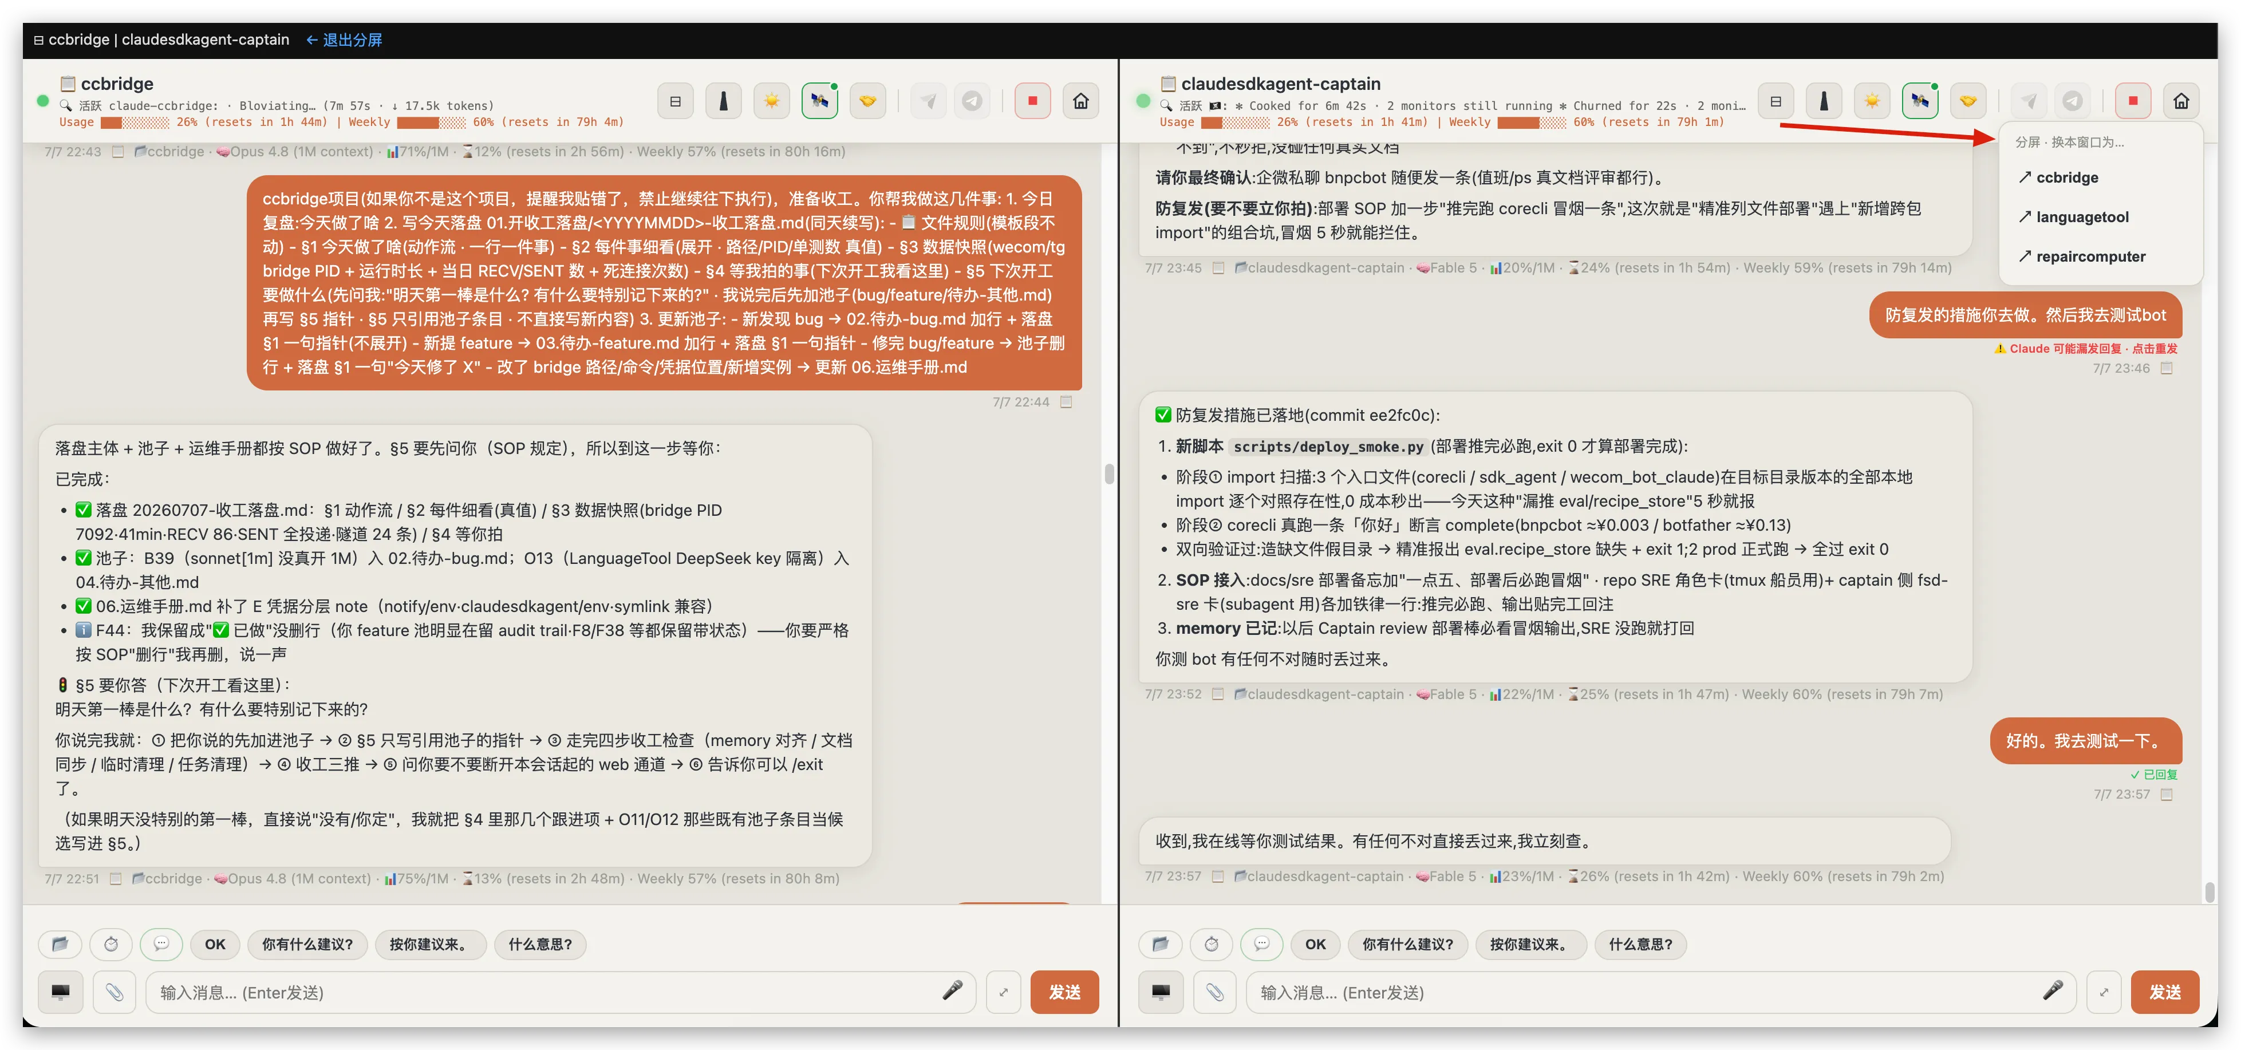Open split-screen dropdown in claudesdkagent-captain pane
2241x1050 pixels.
tap(1776, 102)
